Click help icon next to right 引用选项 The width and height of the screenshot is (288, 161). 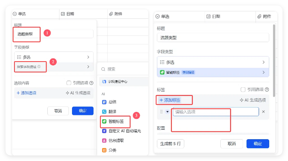[x=267, y=89]
